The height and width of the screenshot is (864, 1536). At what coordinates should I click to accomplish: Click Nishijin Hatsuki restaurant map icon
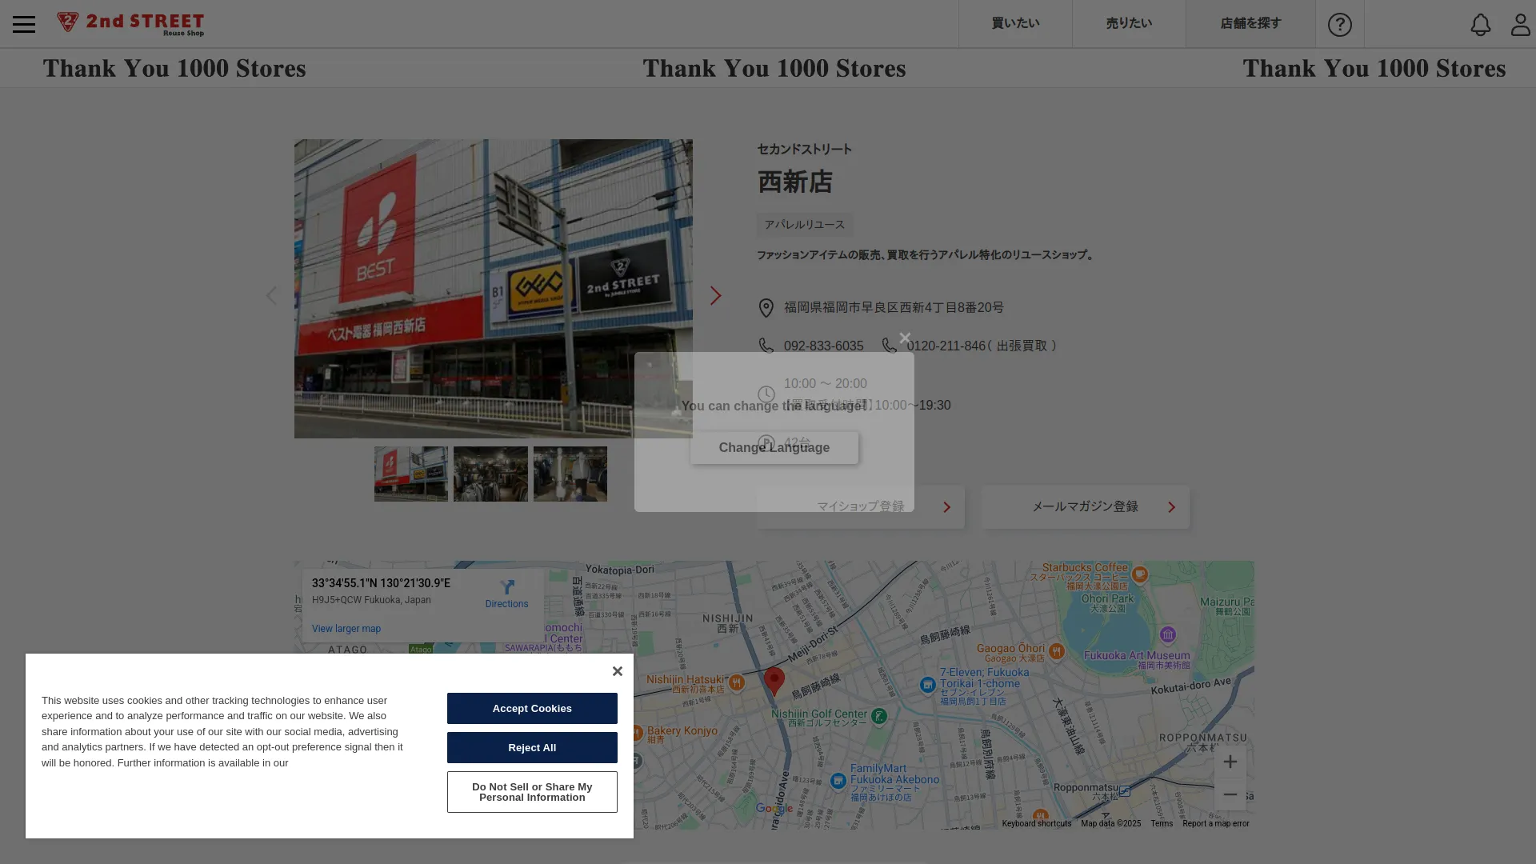(736, 682)
